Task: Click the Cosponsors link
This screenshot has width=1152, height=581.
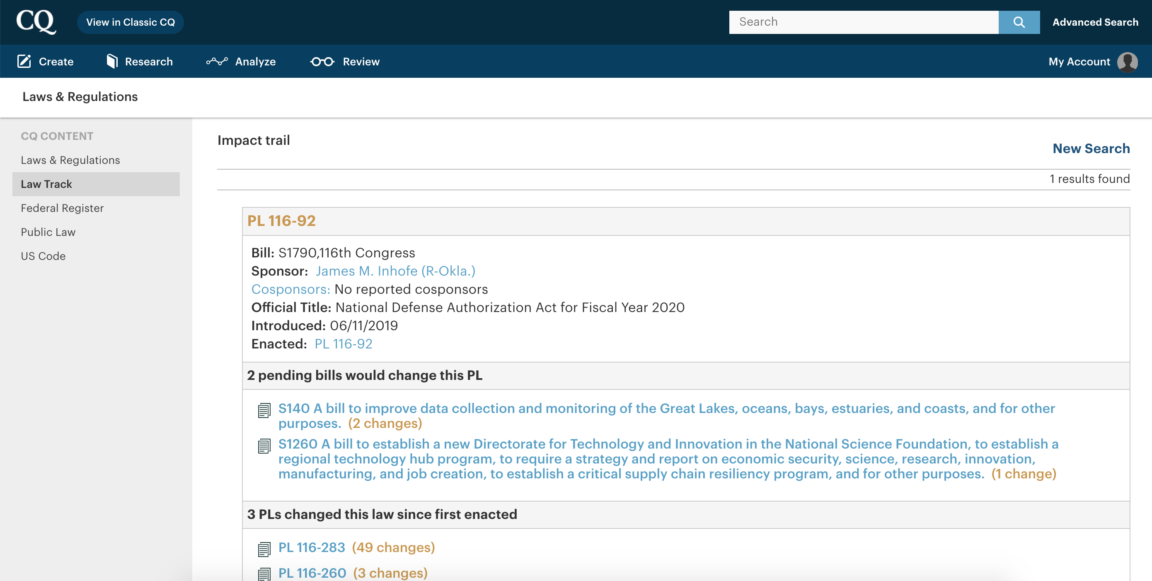Action: (x=290, y=289)
